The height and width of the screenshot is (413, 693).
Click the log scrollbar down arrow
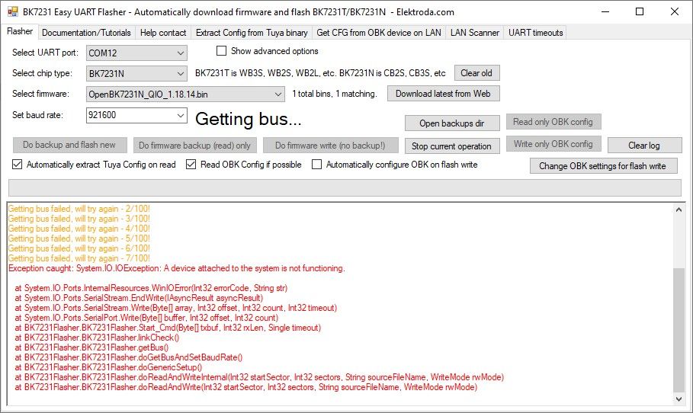click(679, 399)
